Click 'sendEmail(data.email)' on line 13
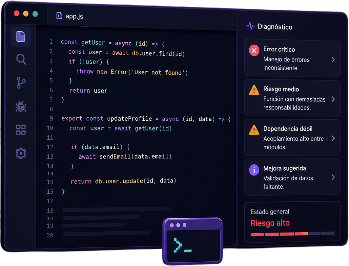The image size is (349, 266). point(135,156)
